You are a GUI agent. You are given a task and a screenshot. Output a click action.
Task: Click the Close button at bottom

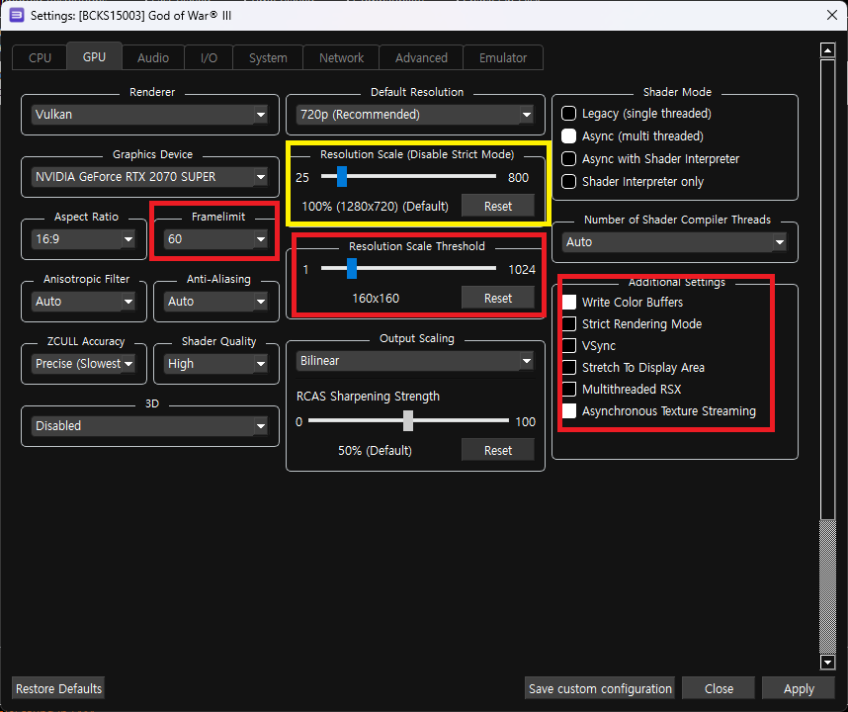click(x=719, y=688)
